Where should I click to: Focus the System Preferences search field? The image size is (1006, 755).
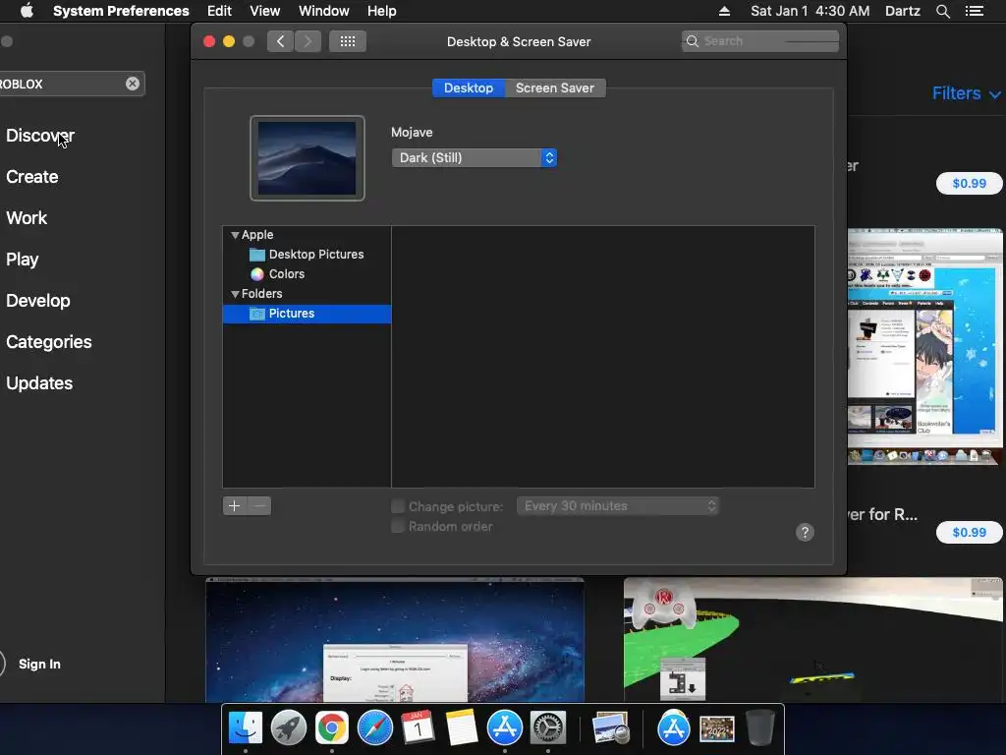[760, 41]
